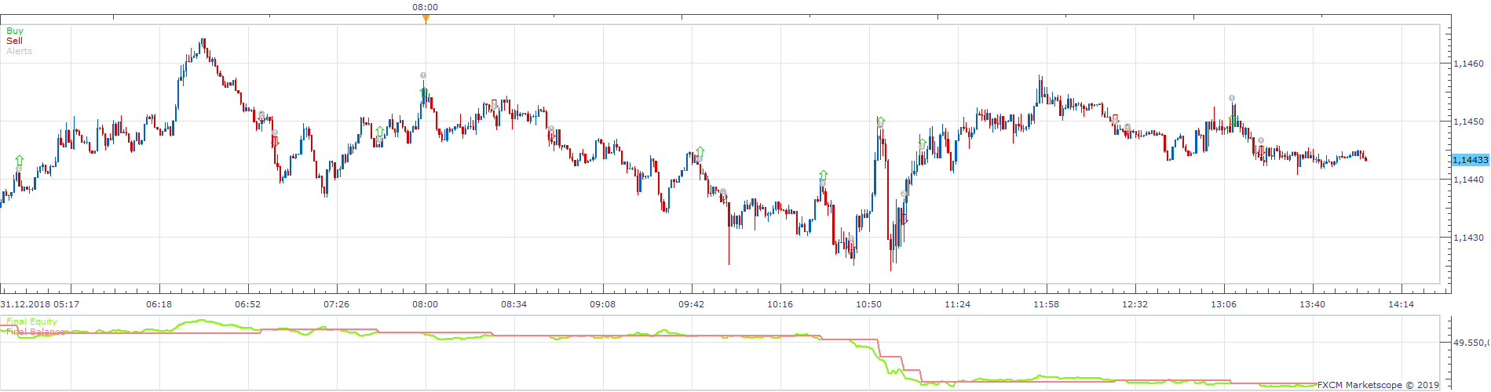The width and height of the screenshot is (1491, 392).
Task: Click the green buy arrow atop the 10:54 spike
Action: 880,121
